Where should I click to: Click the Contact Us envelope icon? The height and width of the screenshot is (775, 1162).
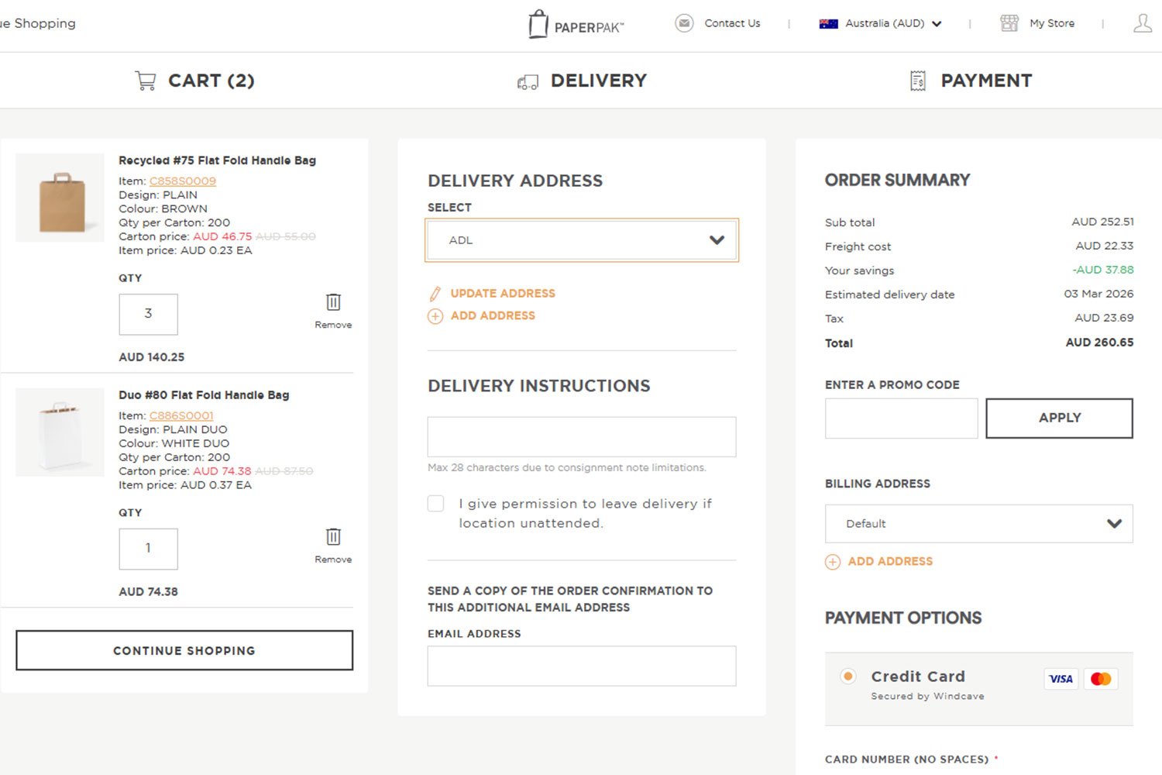coord(684,23)
